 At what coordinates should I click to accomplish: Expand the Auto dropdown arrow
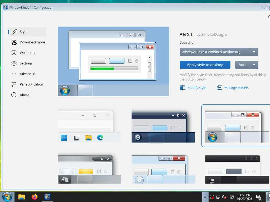254,65
